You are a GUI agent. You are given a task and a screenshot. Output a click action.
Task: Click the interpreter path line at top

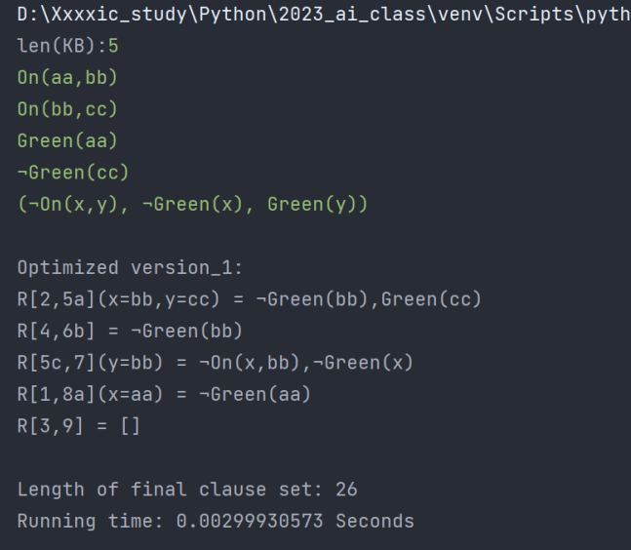(324, 15)
